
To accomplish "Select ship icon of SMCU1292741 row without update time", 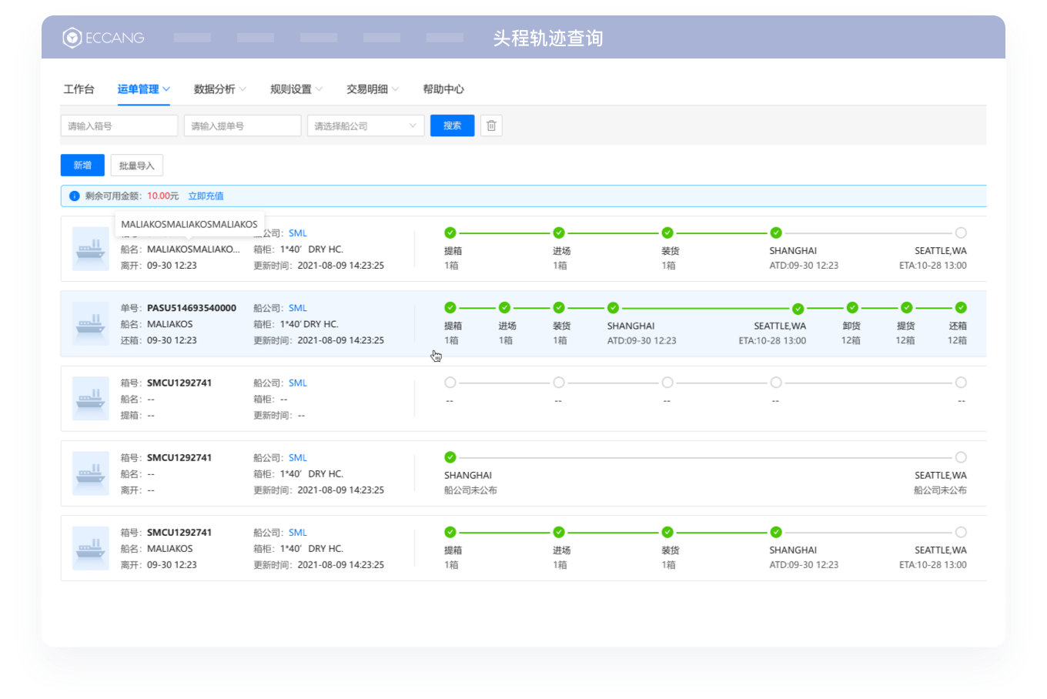I will (x=91, y=399).
